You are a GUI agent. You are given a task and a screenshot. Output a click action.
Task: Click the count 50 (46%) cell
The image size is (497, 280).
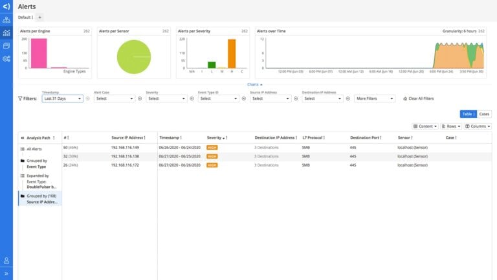point(71,148)
